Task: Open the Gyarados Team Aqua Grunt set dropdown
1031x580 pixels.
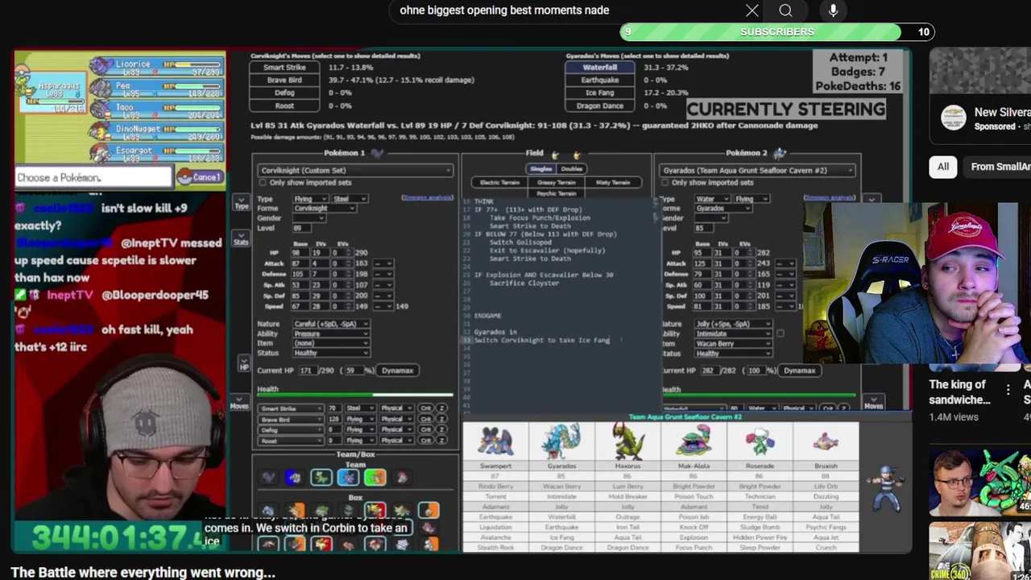Action: [757, 170]
